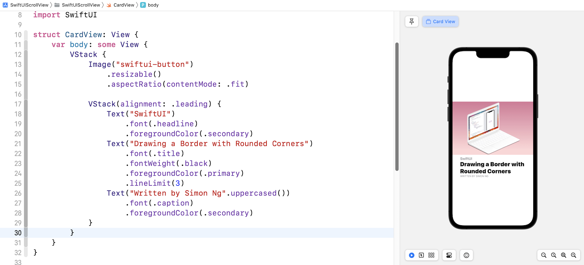The width and height of the screenshot is (584, 265).
Task: Click 'CardView' struct name in code
Action: (83, 35)
